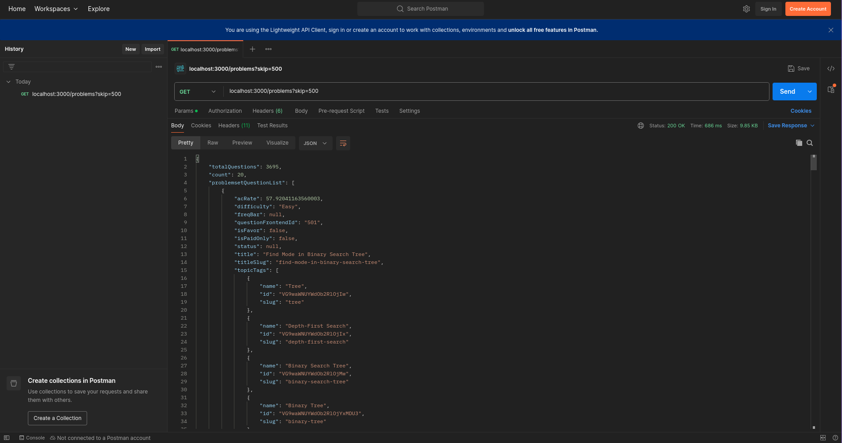Open the code snippet panel icon
This screenshot has width=842, height=443.
[x=831, y=69]
